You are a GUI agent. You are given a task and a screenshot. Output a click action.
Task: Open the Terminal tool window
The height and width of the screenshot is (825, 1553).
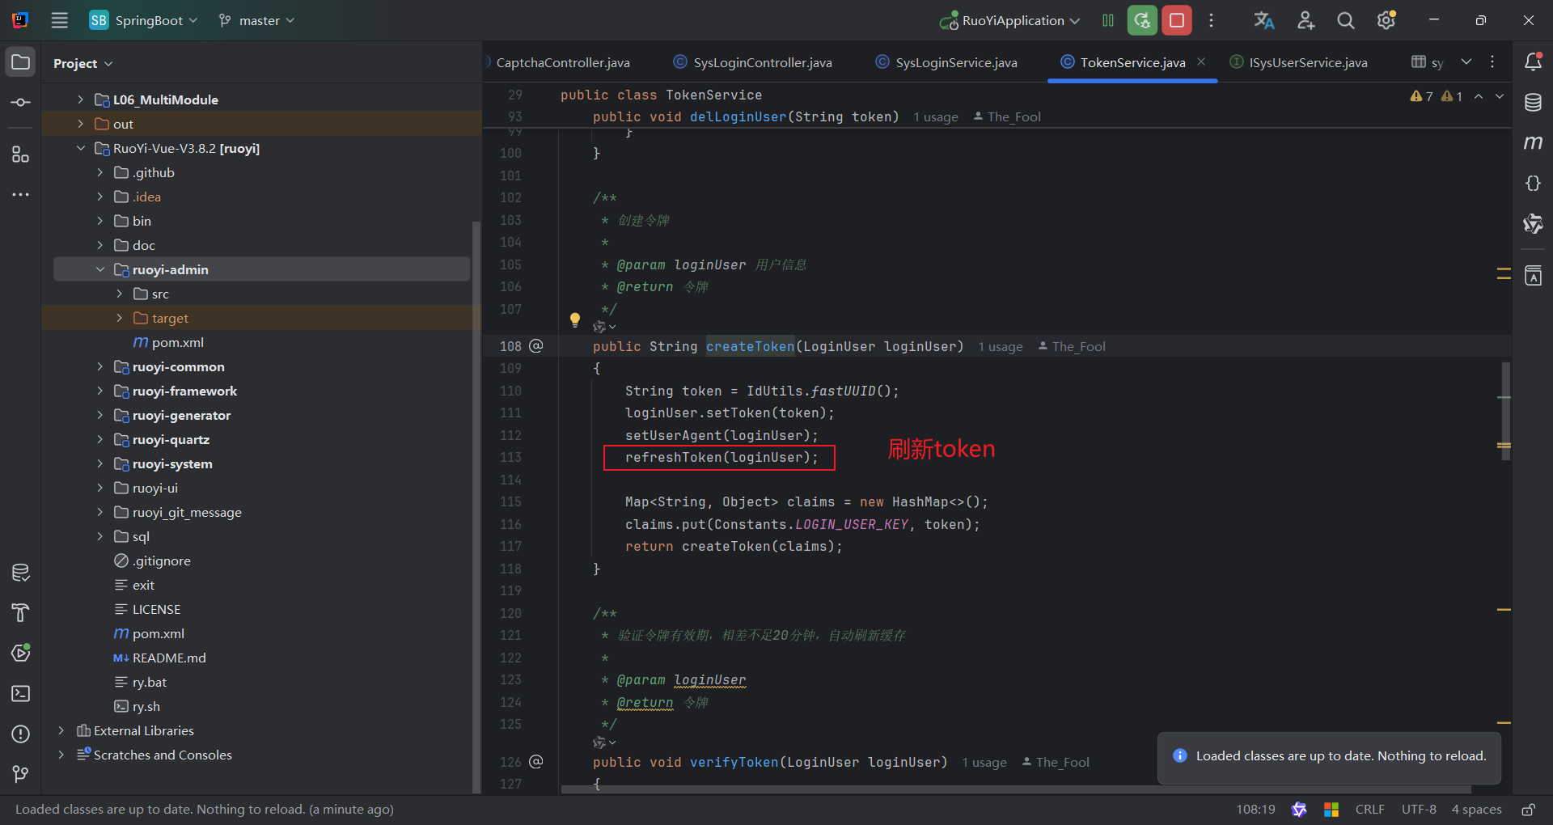pyautogui.click(x=21, y=693)
